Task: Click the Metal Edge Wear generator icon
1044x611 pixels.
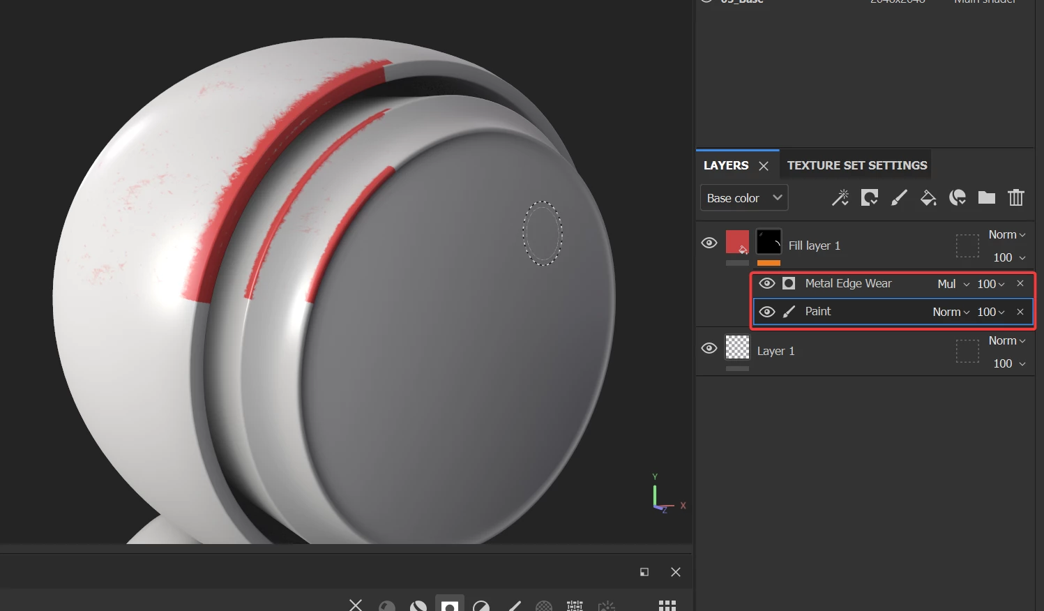Action: pyautogui.click(x=789, y=283)
